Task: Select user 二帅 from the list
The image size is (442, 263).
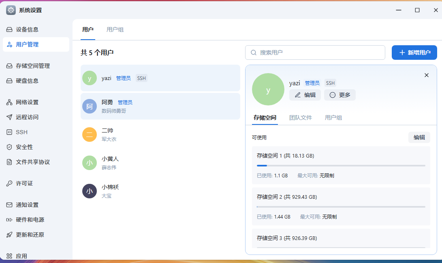Action: [x=160, y=135]
